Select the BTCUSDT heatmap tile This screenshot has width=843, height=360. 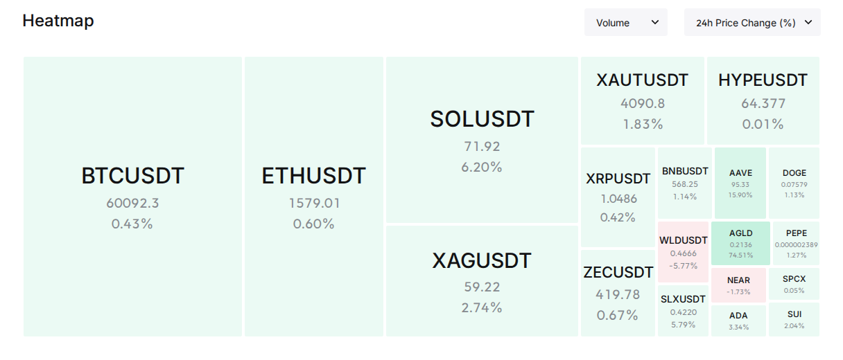(x=133, y=197)
